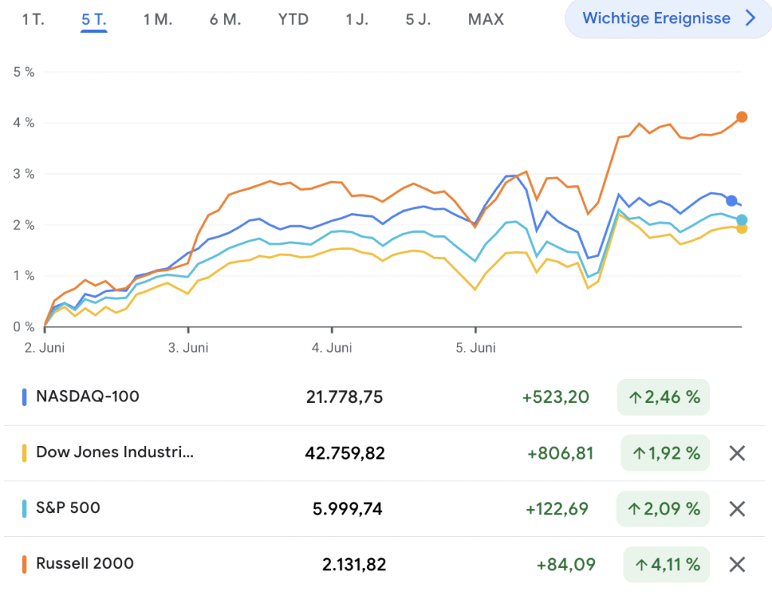Remove Dow Jones Industrial with X icon

coord(737,453)
